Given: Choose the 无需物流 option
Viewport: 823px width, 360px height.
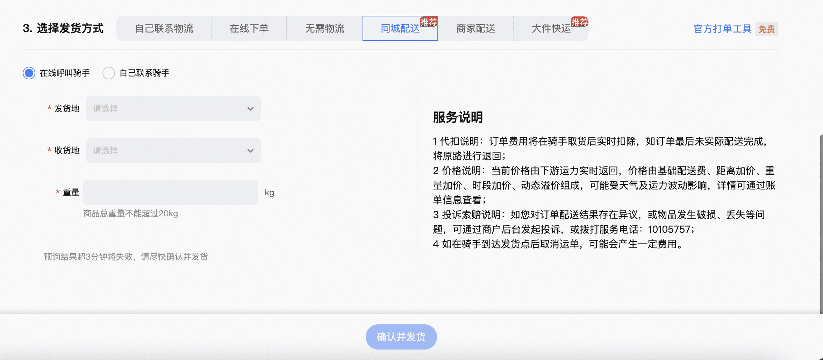Looking at the screenshot, I should [324, 28].
